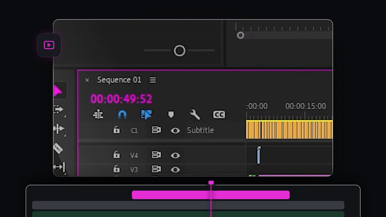Toggle lock on the C1 track
Image resolution: width=386 pixels, height=217 pixels.
tap(116, 130)
